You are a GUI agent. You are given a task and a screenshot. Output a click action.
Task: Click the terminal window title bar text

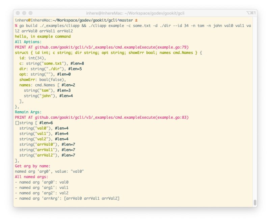(135, 13)
